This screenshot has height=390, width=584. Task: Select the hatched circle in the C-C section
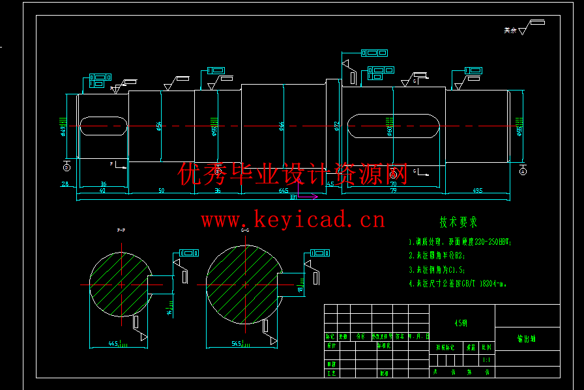(x=244, y=285)
